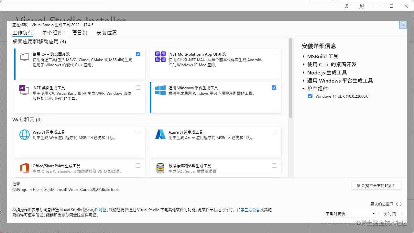Switch to 语言包 tab

click(x=80, y=33)
